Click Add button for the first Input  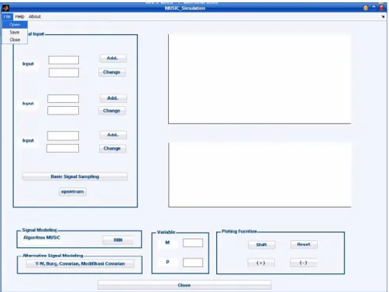tap(113, 58)
